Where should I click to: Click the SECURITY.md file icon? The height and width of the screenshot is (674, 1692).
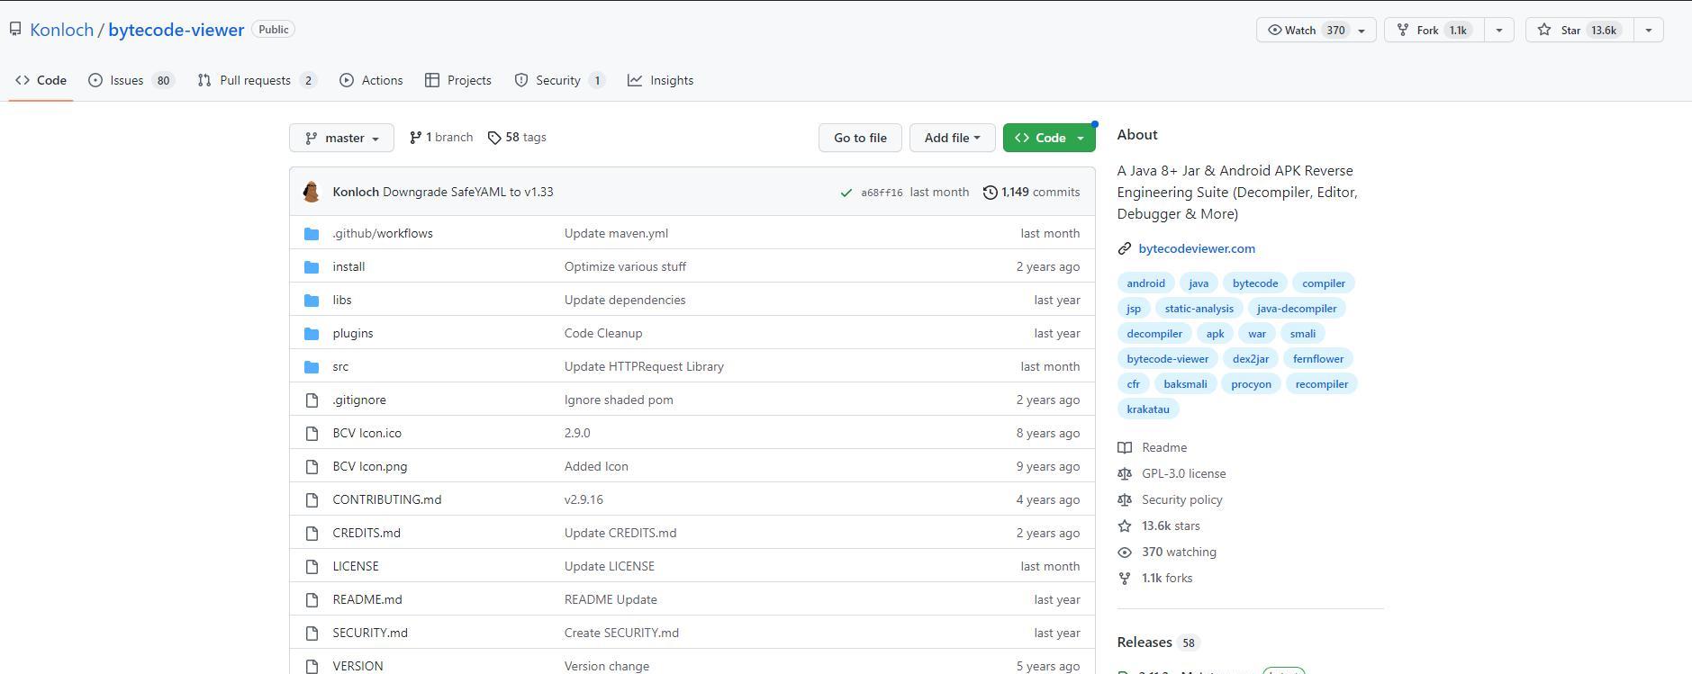tap(312, 634)
